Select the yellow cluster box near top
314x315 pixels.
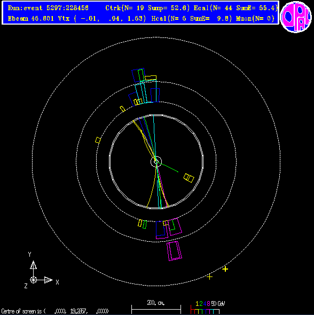point(151,78)
